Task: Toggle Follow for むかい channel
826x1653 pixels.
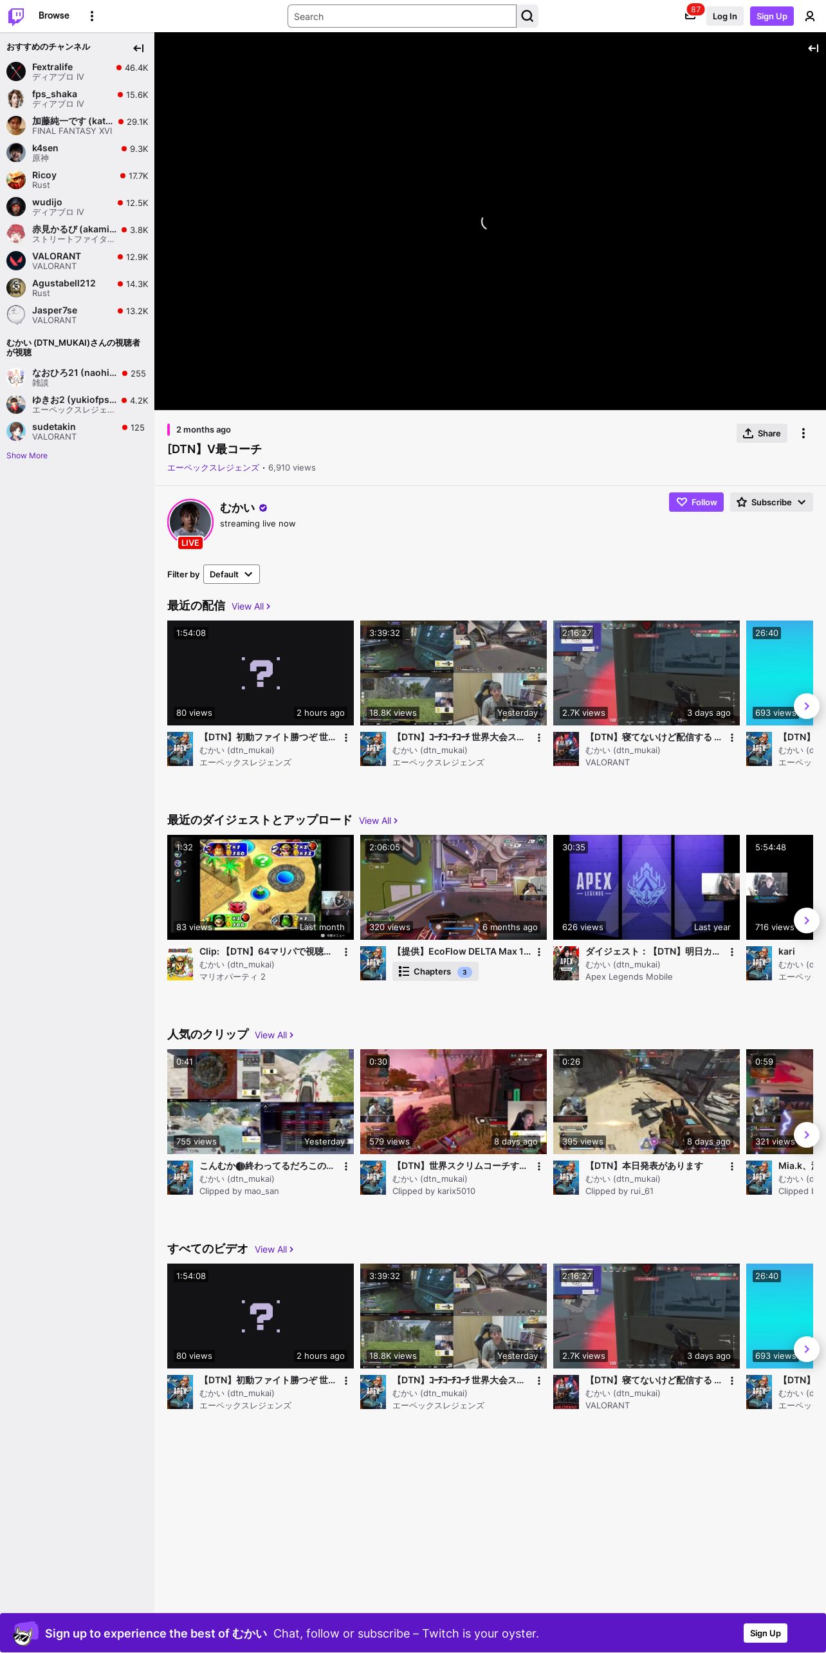Action: pos(696,502)
